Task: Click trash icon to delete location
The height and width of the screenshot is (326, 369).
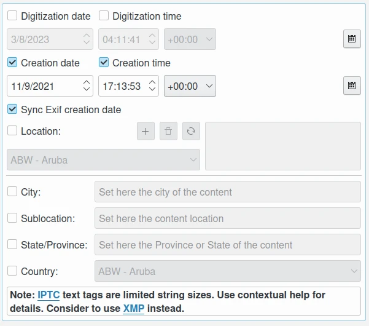Action: [x=169, y=131]
